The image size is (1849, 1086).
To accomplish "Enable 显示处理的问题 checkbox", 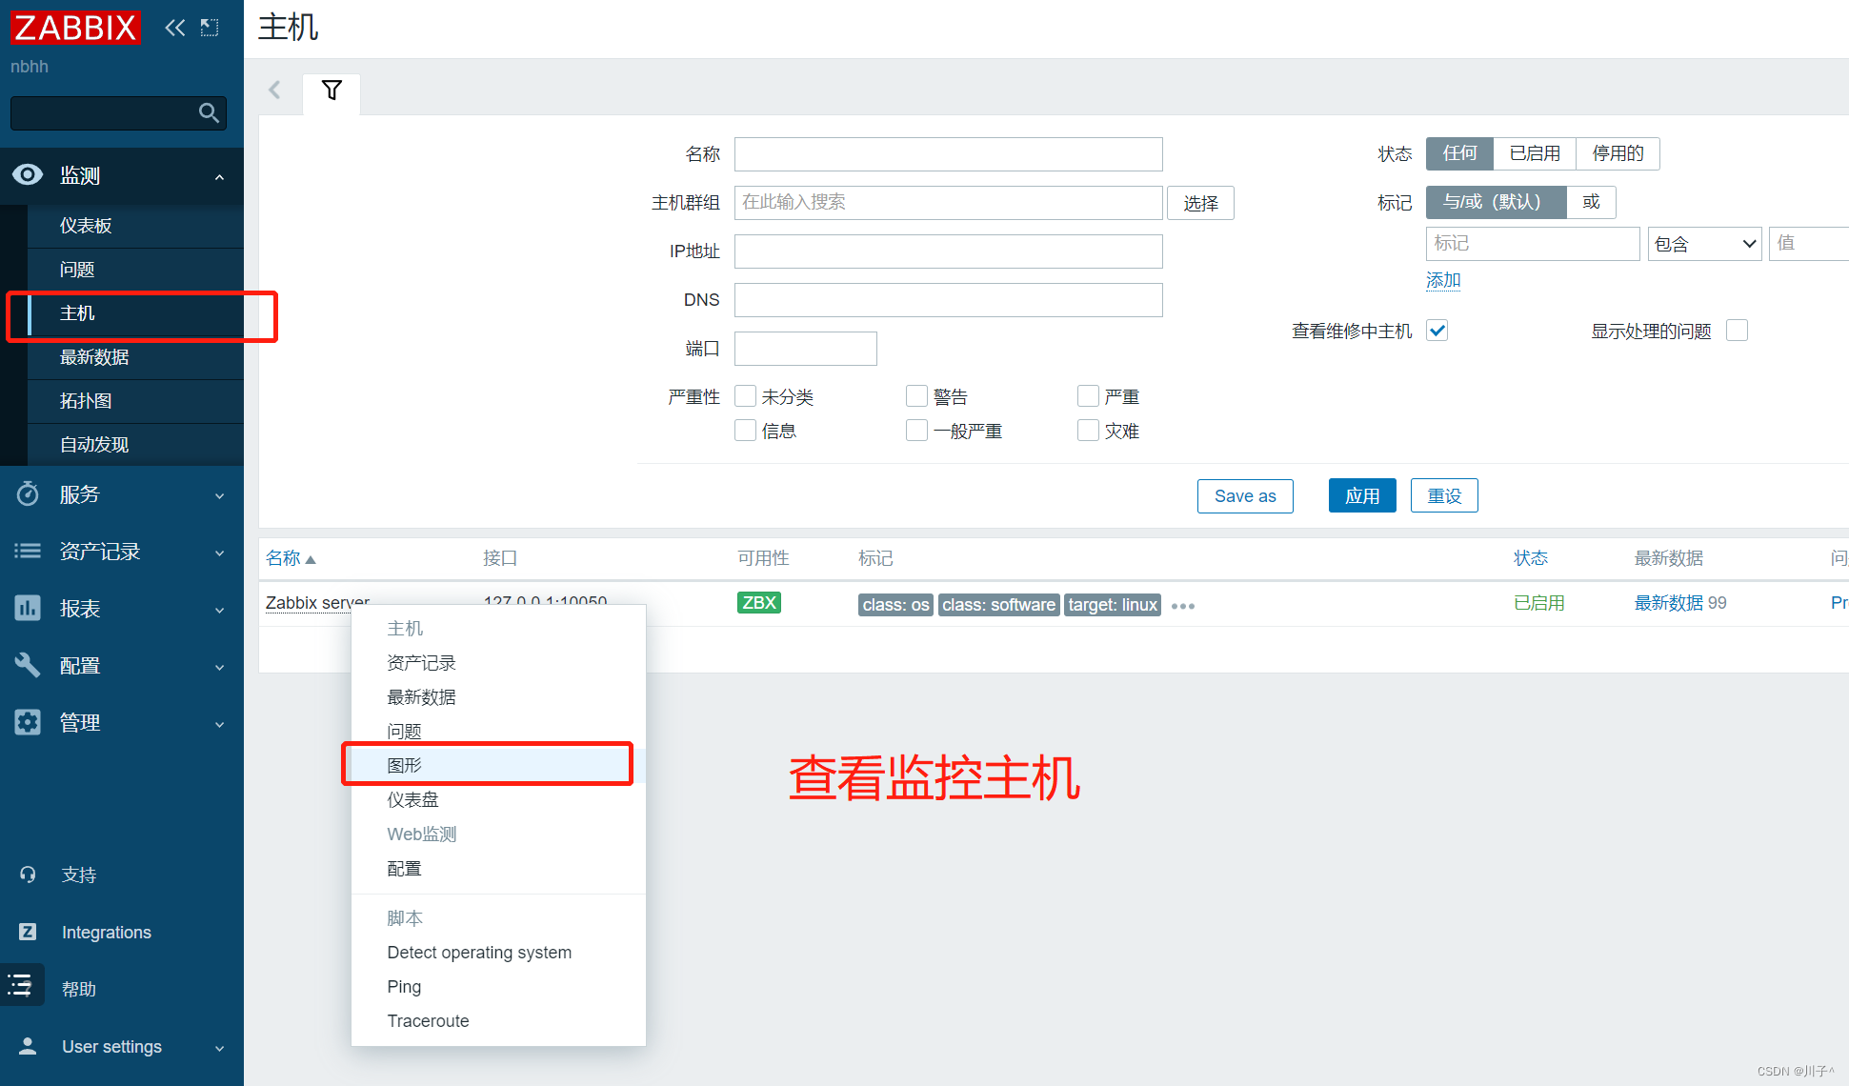I will [1739, 330].
